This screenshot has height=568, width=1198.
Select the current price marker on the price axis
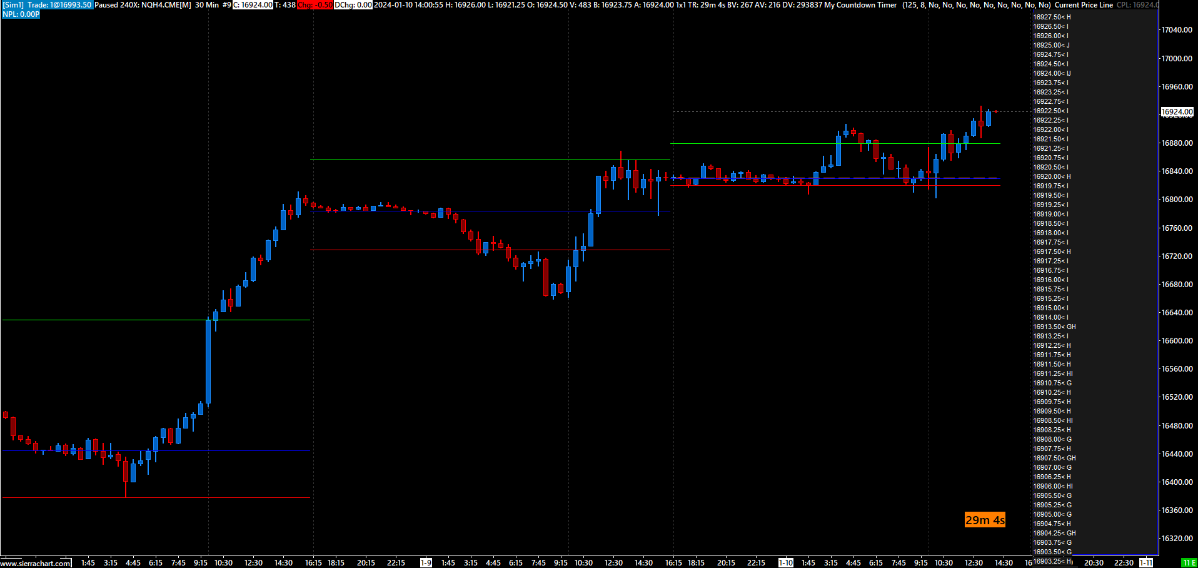pyautogui.click(x=1177, y=112)
